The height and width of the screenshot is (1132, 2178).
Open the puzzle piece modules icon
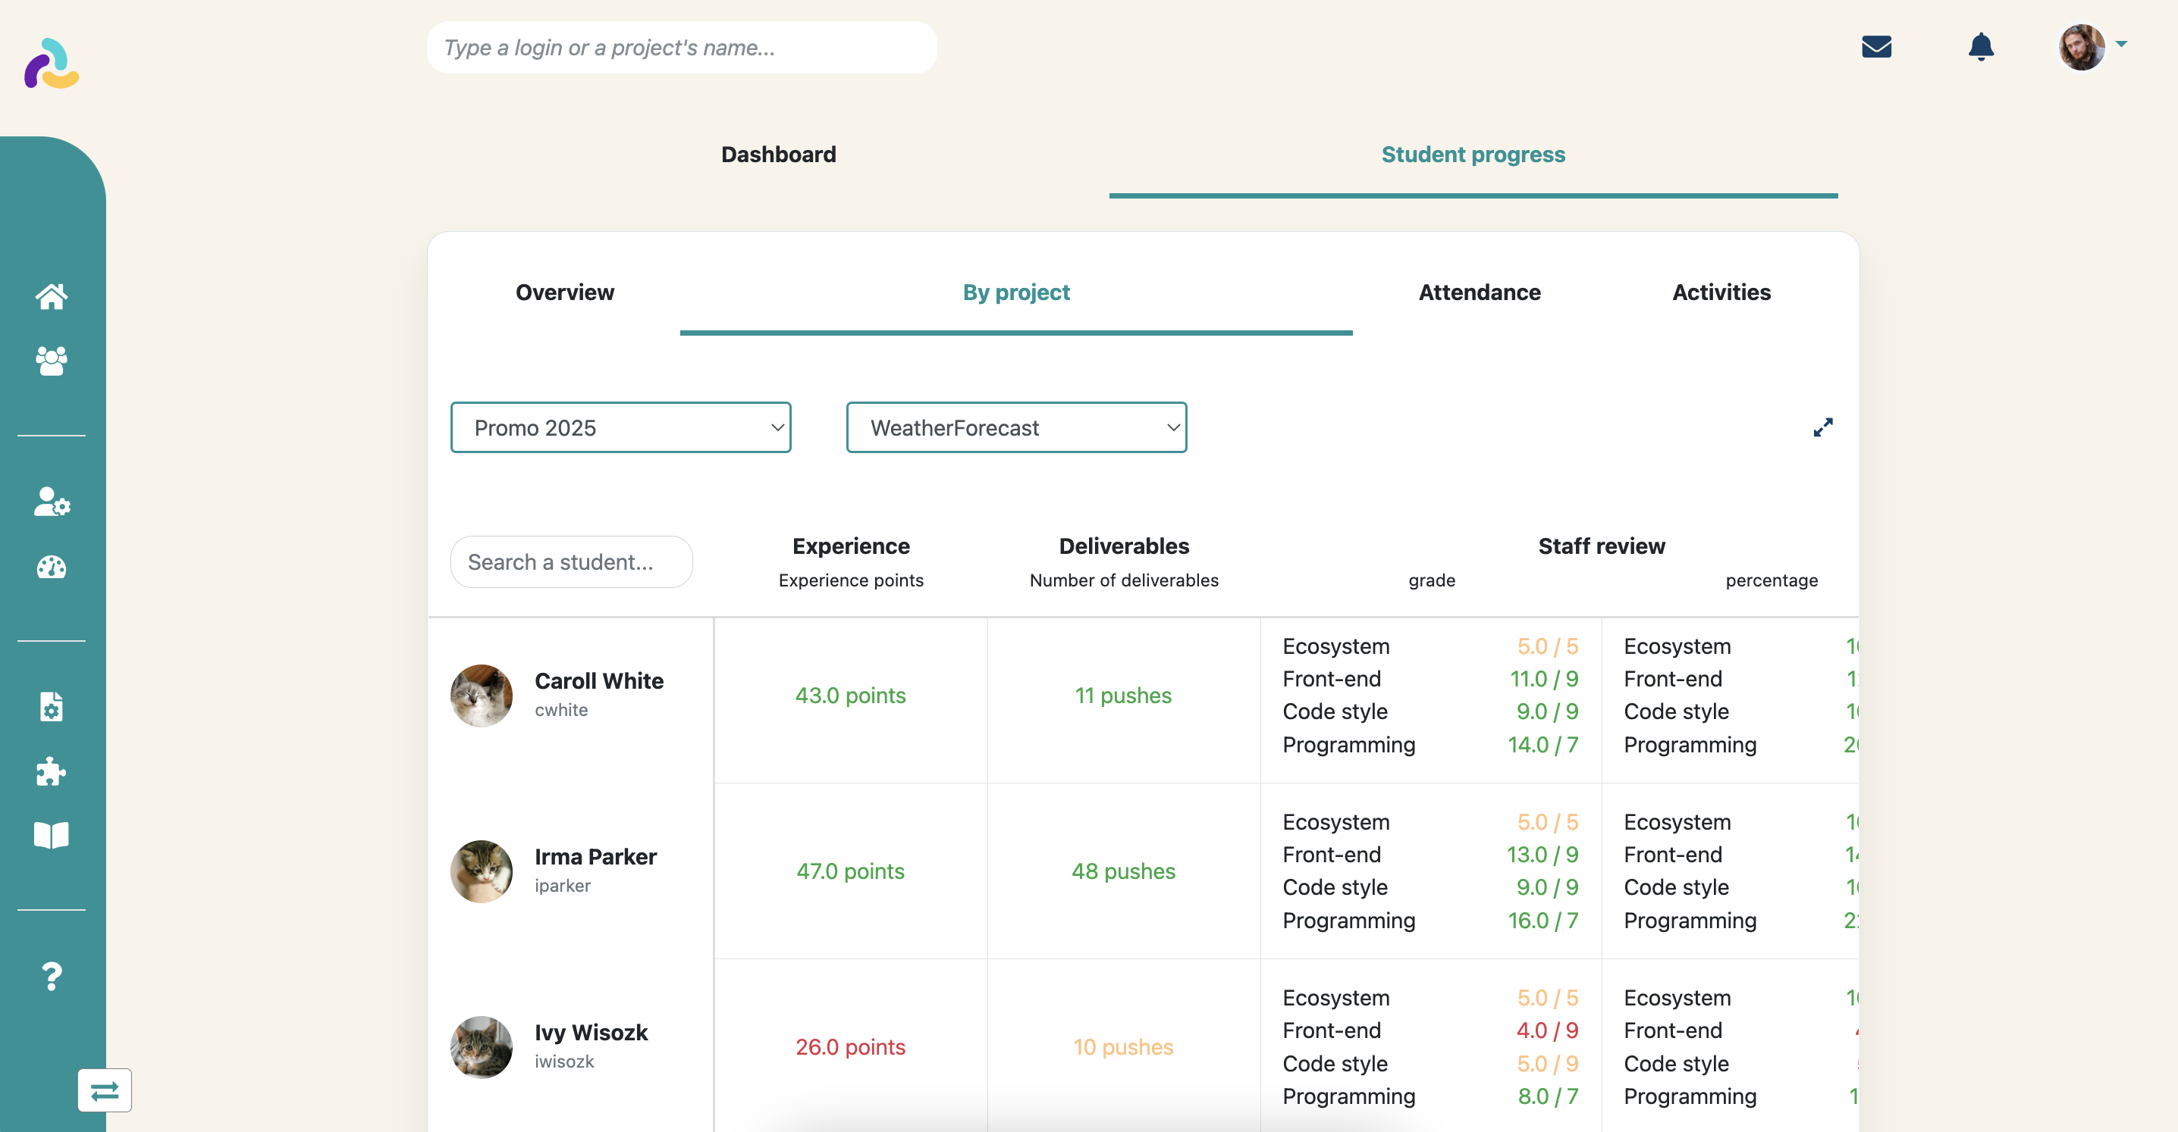pos(52,771)
